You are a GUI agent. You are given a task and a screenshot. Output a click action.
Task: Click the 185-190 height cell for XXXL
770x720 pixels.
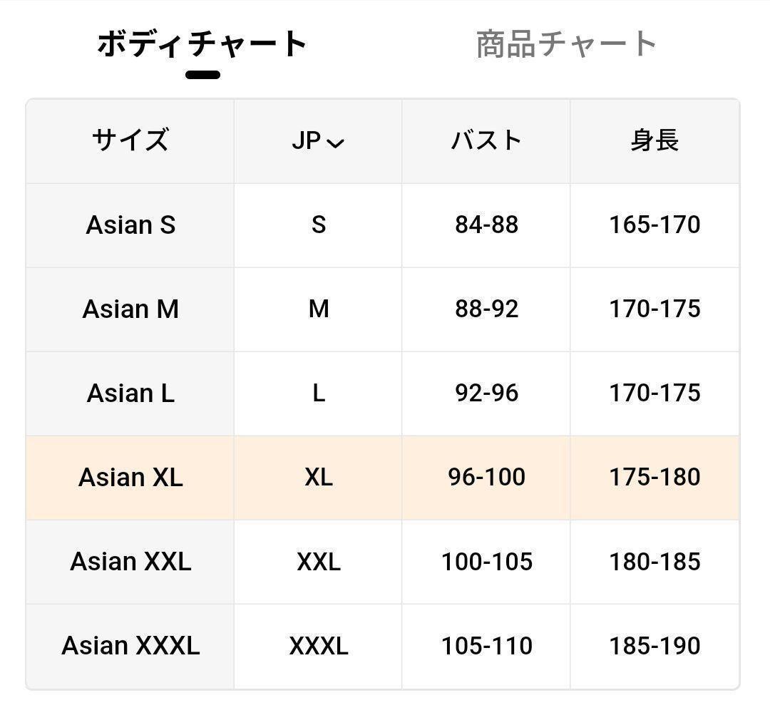tap(654, 646)
